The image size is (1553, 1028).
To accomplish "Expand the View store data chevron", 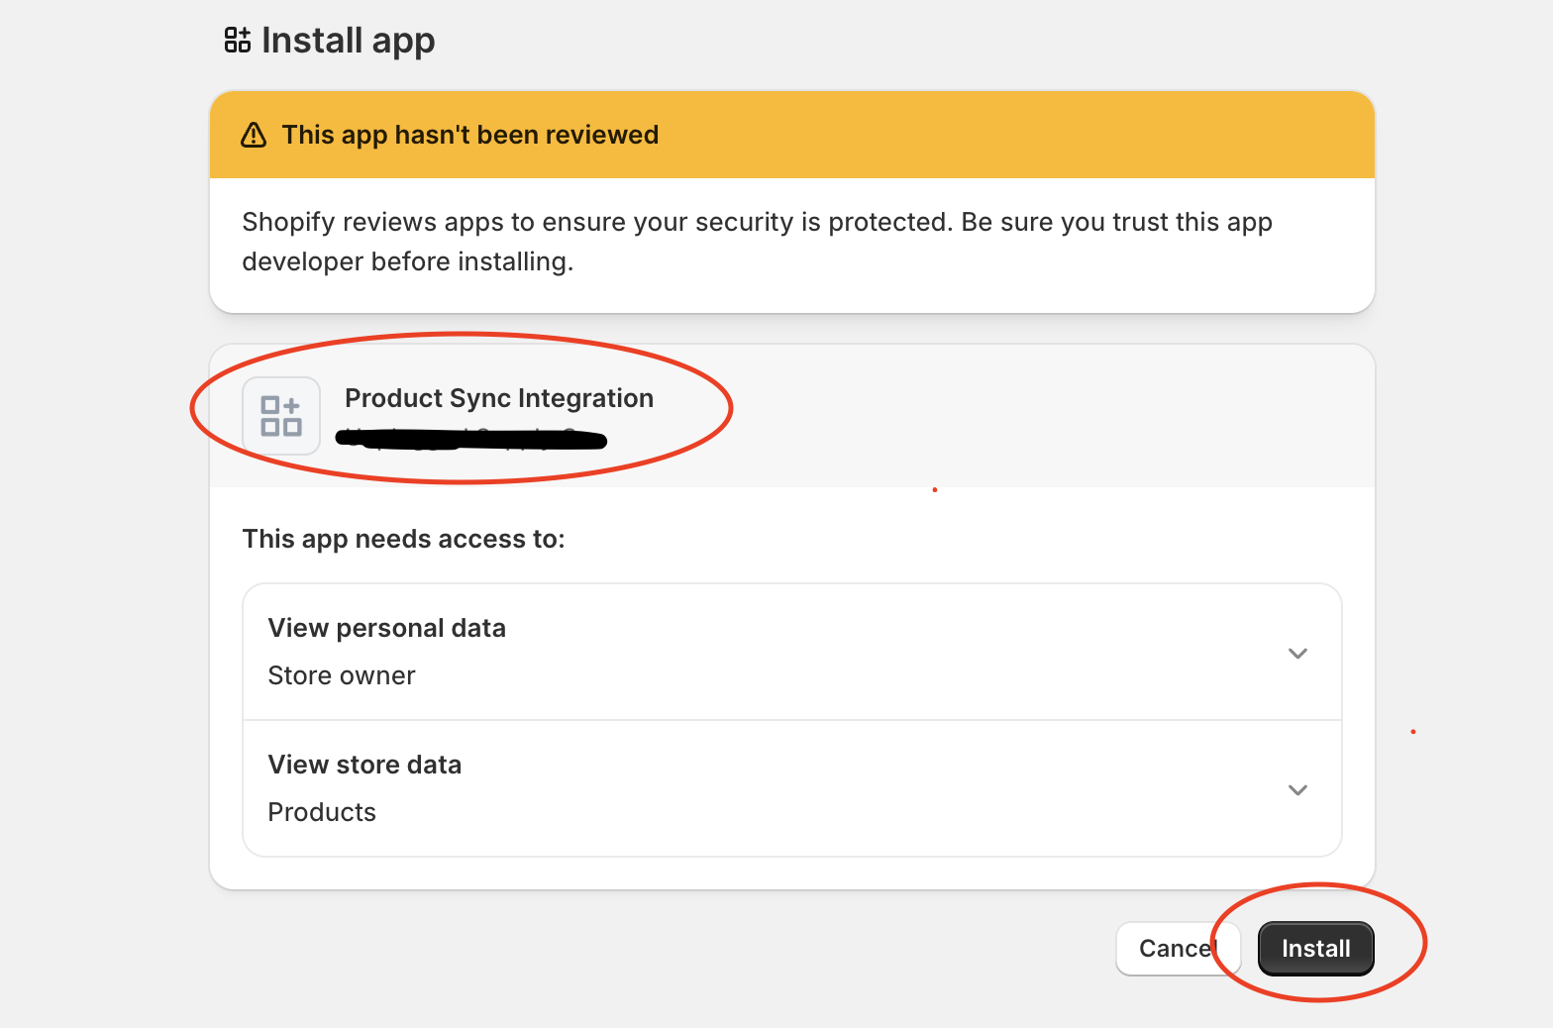I will 1297,790.
